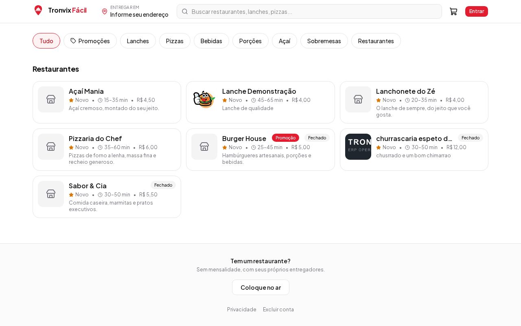Image resolution: width=521 pixels, height=326 pixels.
Task: Click the location pin icon beside the address
Action: tap(105, 11)
